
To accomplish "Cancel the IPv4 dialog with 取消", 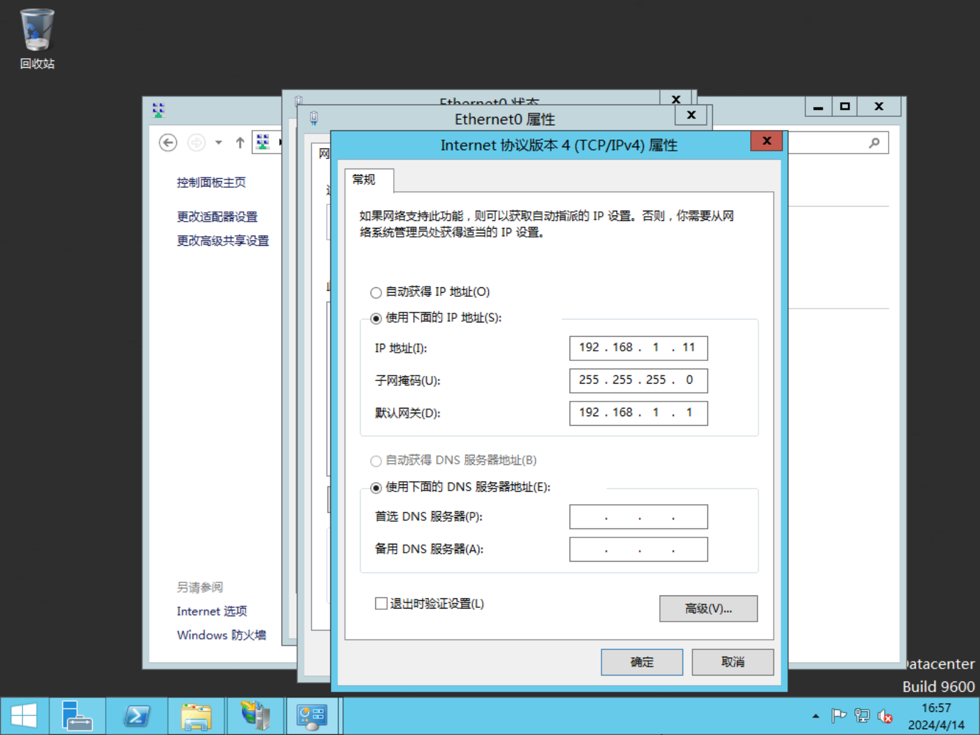I will tap(733, 662).
